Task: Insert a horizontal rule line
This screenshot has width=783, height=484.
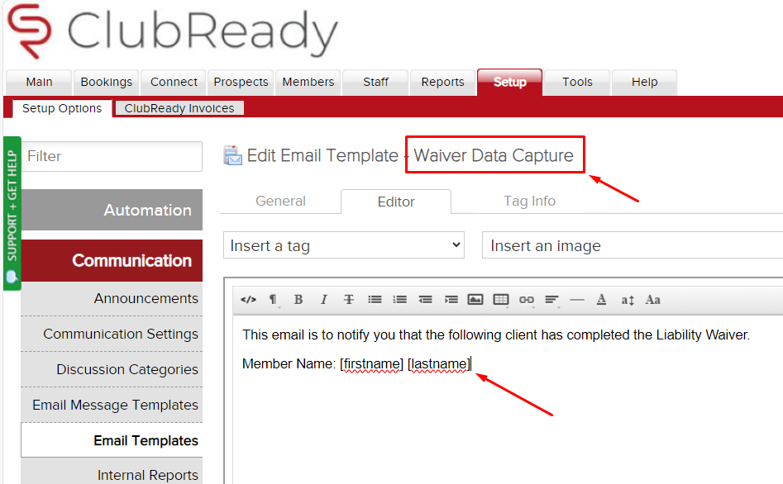Action: click(x=577, y=299)
